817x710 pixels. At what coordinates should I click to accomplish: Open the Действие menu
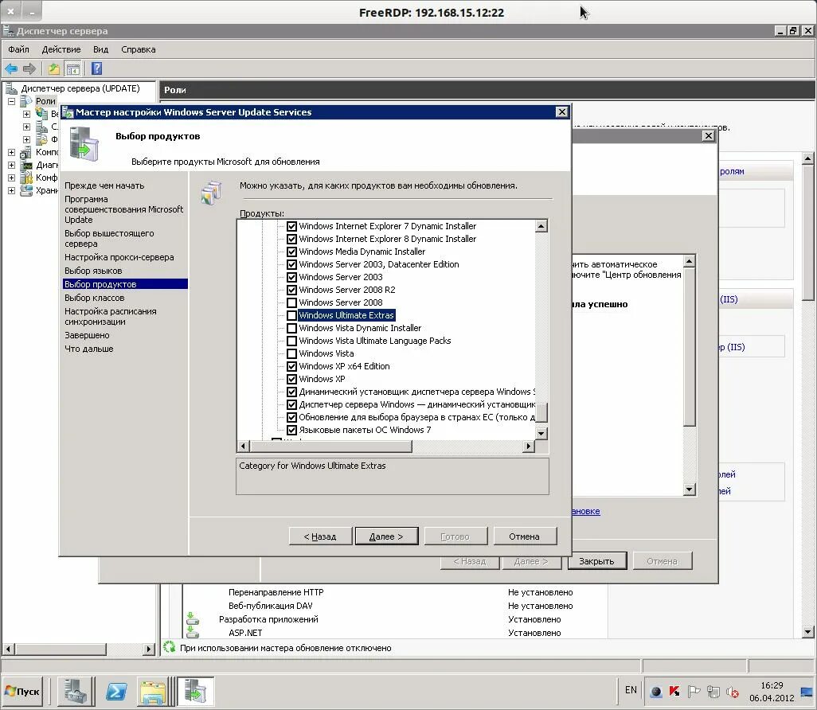[61, 49]
